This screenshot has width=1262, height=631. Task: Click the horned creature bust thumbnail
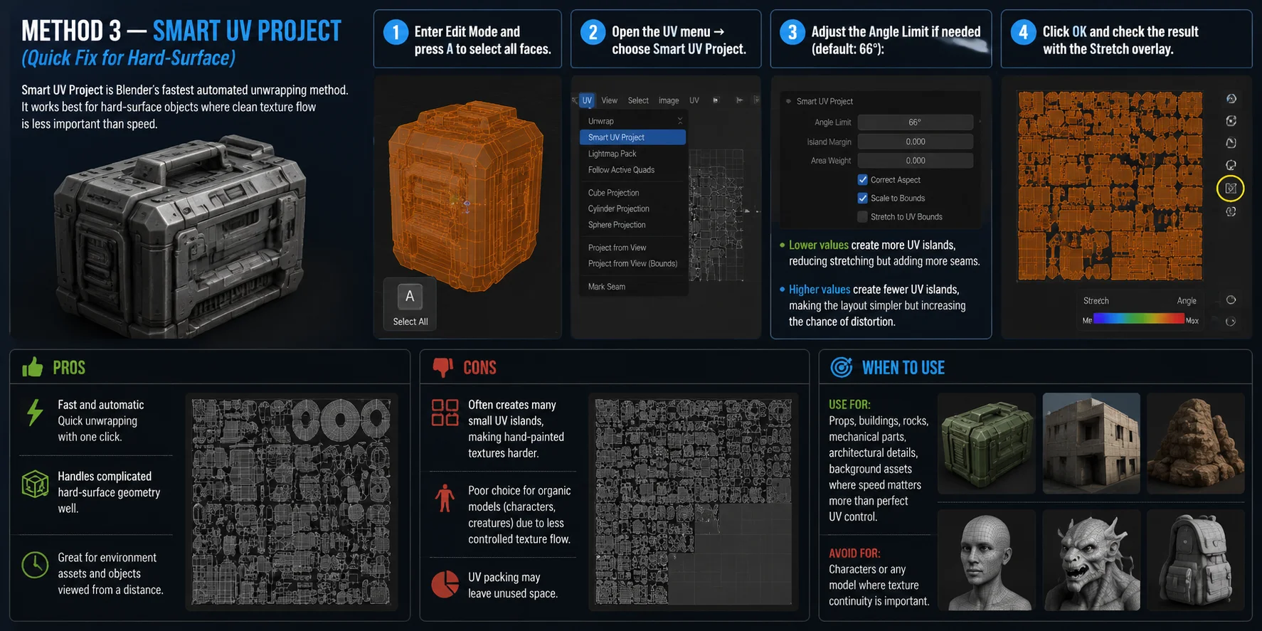(1091, 560)
